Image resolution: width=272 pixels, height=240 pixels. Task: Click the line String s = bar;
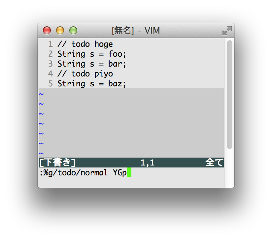coord(91,64)
